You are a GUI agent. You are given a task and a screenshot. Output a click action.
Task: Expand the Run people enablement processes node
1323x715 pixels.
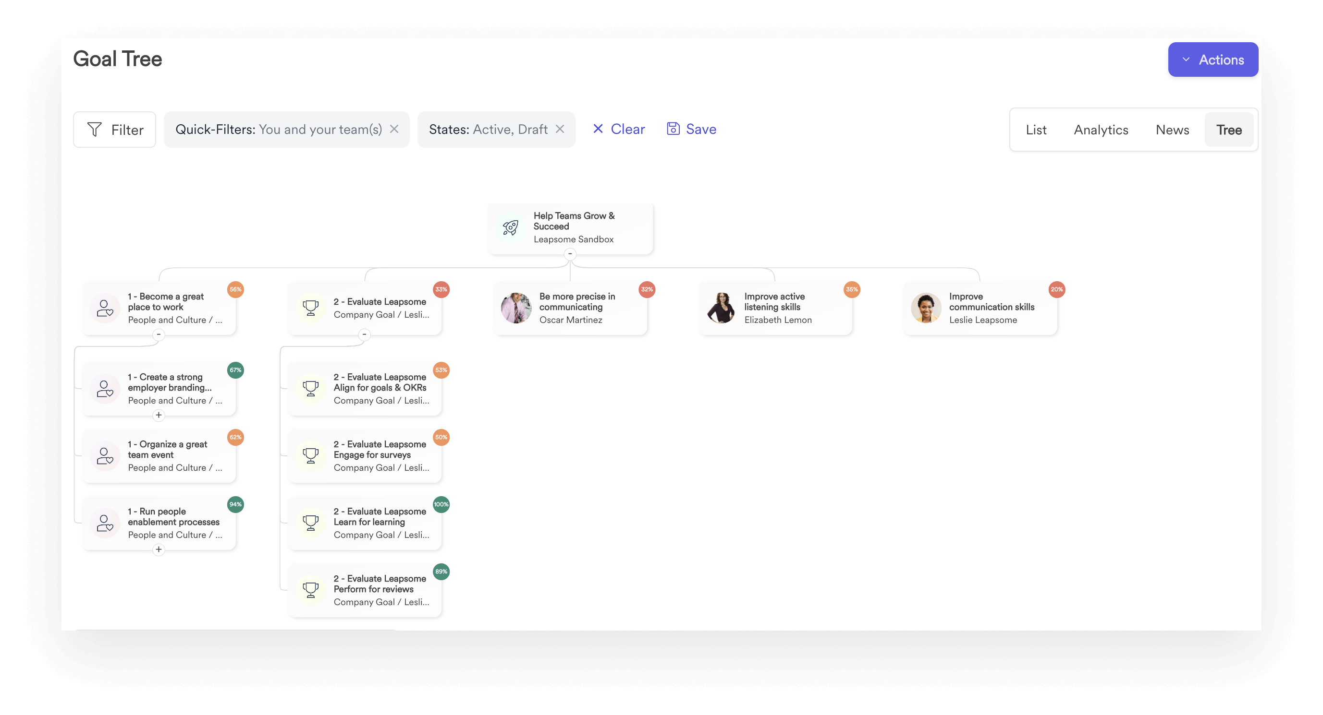pos(159,549)
